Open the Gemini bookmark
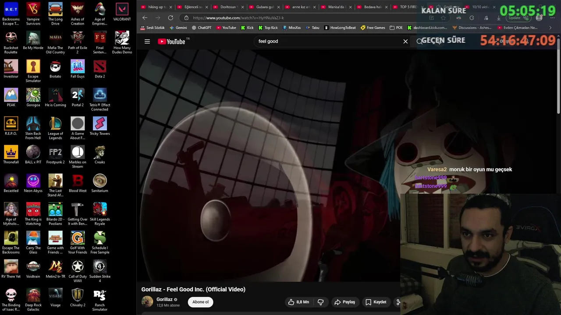The height and width of the screenshot is (315, 561). pos(178,28)
